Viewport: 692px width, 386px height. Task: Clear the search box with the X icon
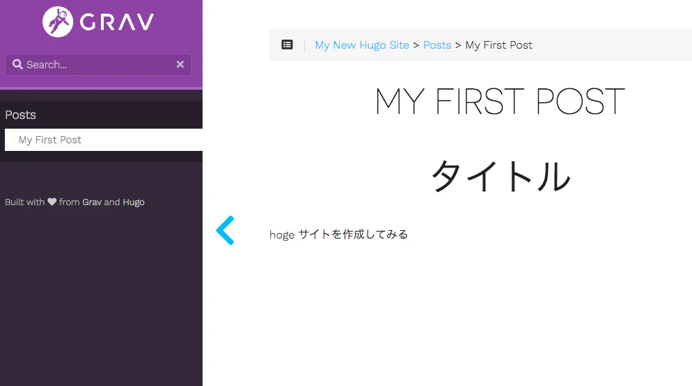click(x=180, y=65)
